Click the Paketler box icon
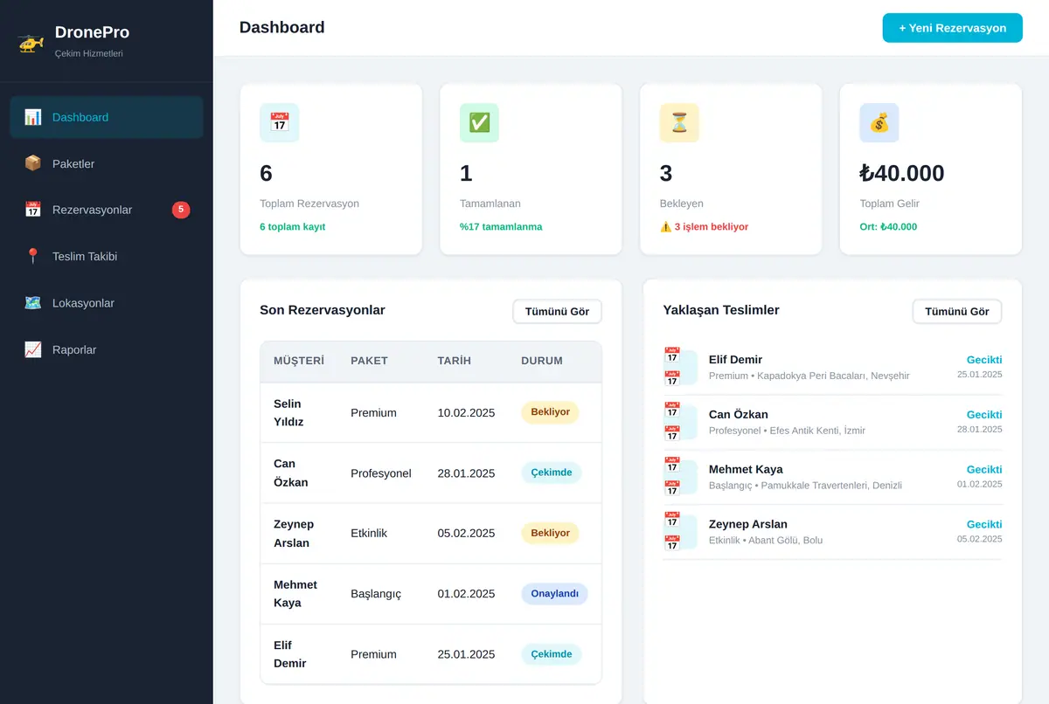Image resolution: width=1049 pixels, height=704 pixels. 33,163
